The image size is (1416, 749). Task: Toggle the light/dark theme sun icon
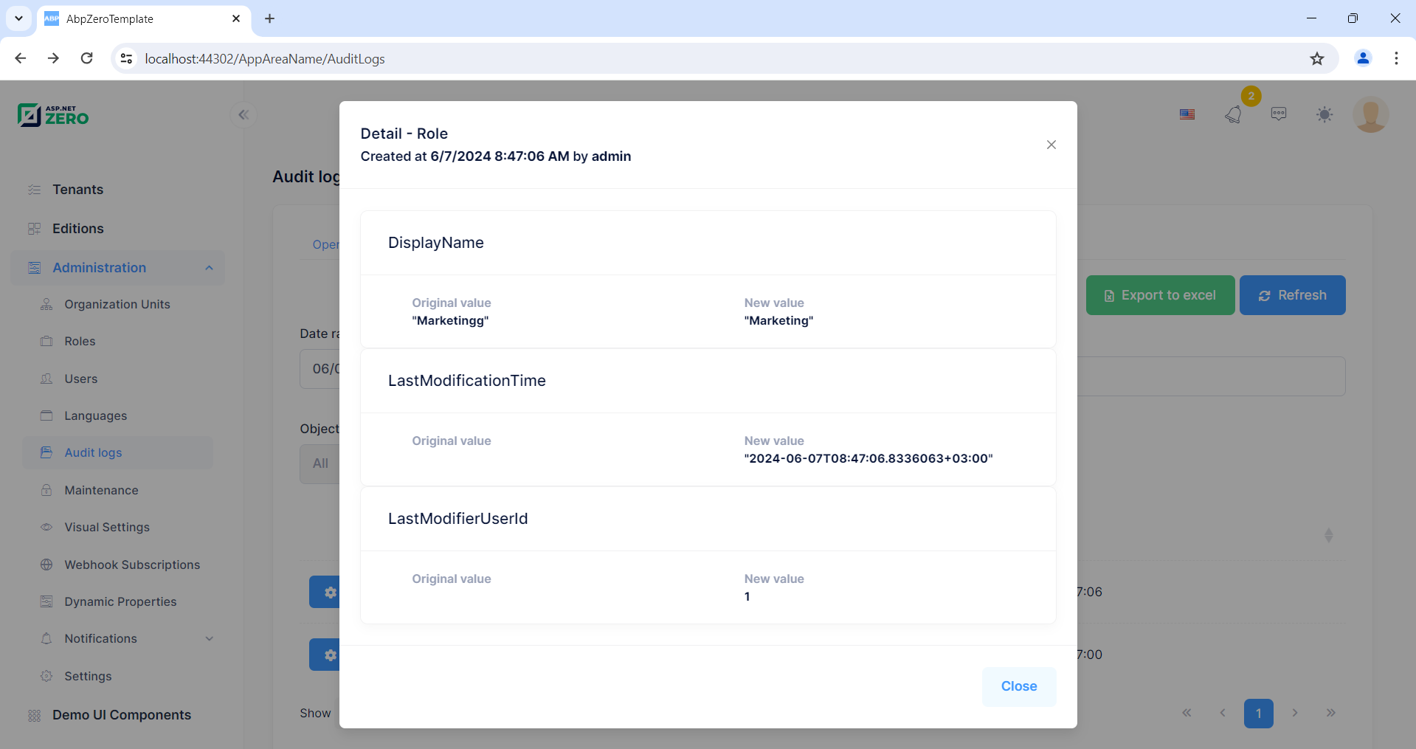[1325, 114]
